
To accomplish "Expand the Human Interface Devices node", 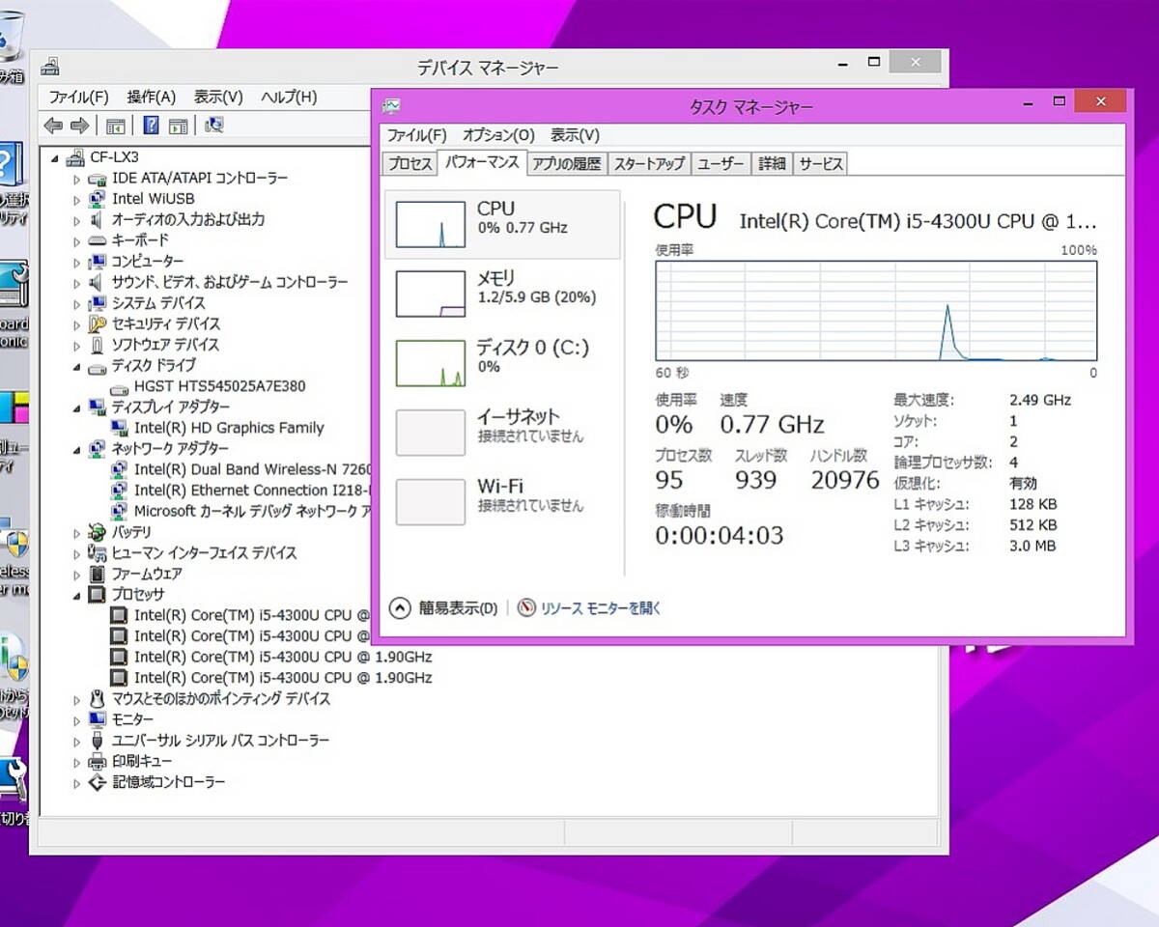I will pyautogui.click(x=77, y=553).
